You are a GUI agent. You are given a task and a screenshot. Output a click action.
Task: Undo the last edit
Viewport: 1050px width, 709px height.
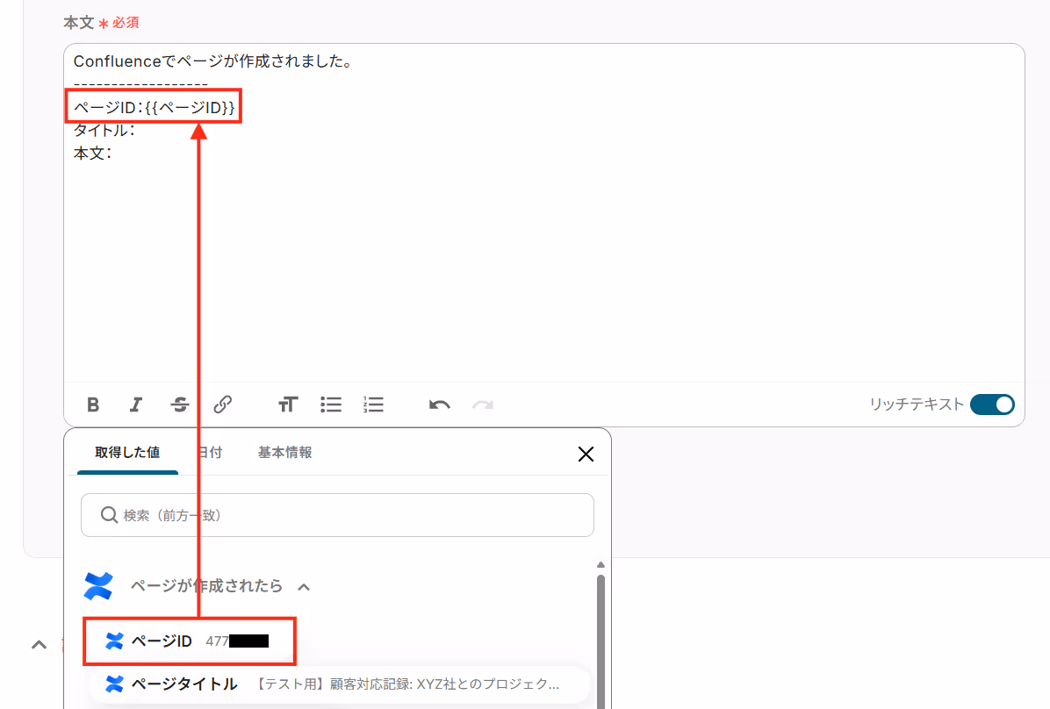pyautogui.click(x=439, y=405)
